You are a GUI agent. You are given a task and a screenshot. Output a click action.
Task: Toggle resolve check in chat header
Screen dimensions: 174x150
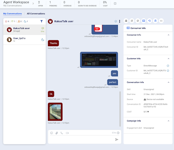[x=116, y=21]
